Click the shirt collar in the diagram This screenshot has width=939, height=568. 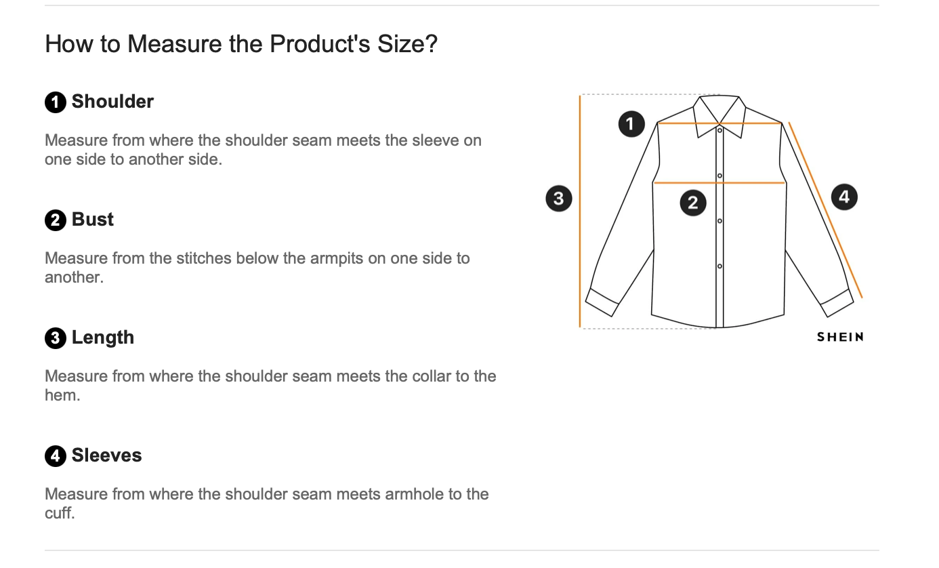tap(719, 115)
